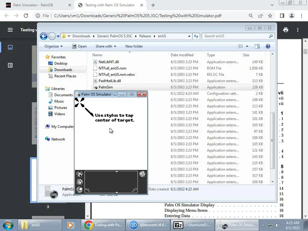Image resolution: width=308 pixels, height=231 pixels.
Task: Click the New folder button
Action: point(134,46)
